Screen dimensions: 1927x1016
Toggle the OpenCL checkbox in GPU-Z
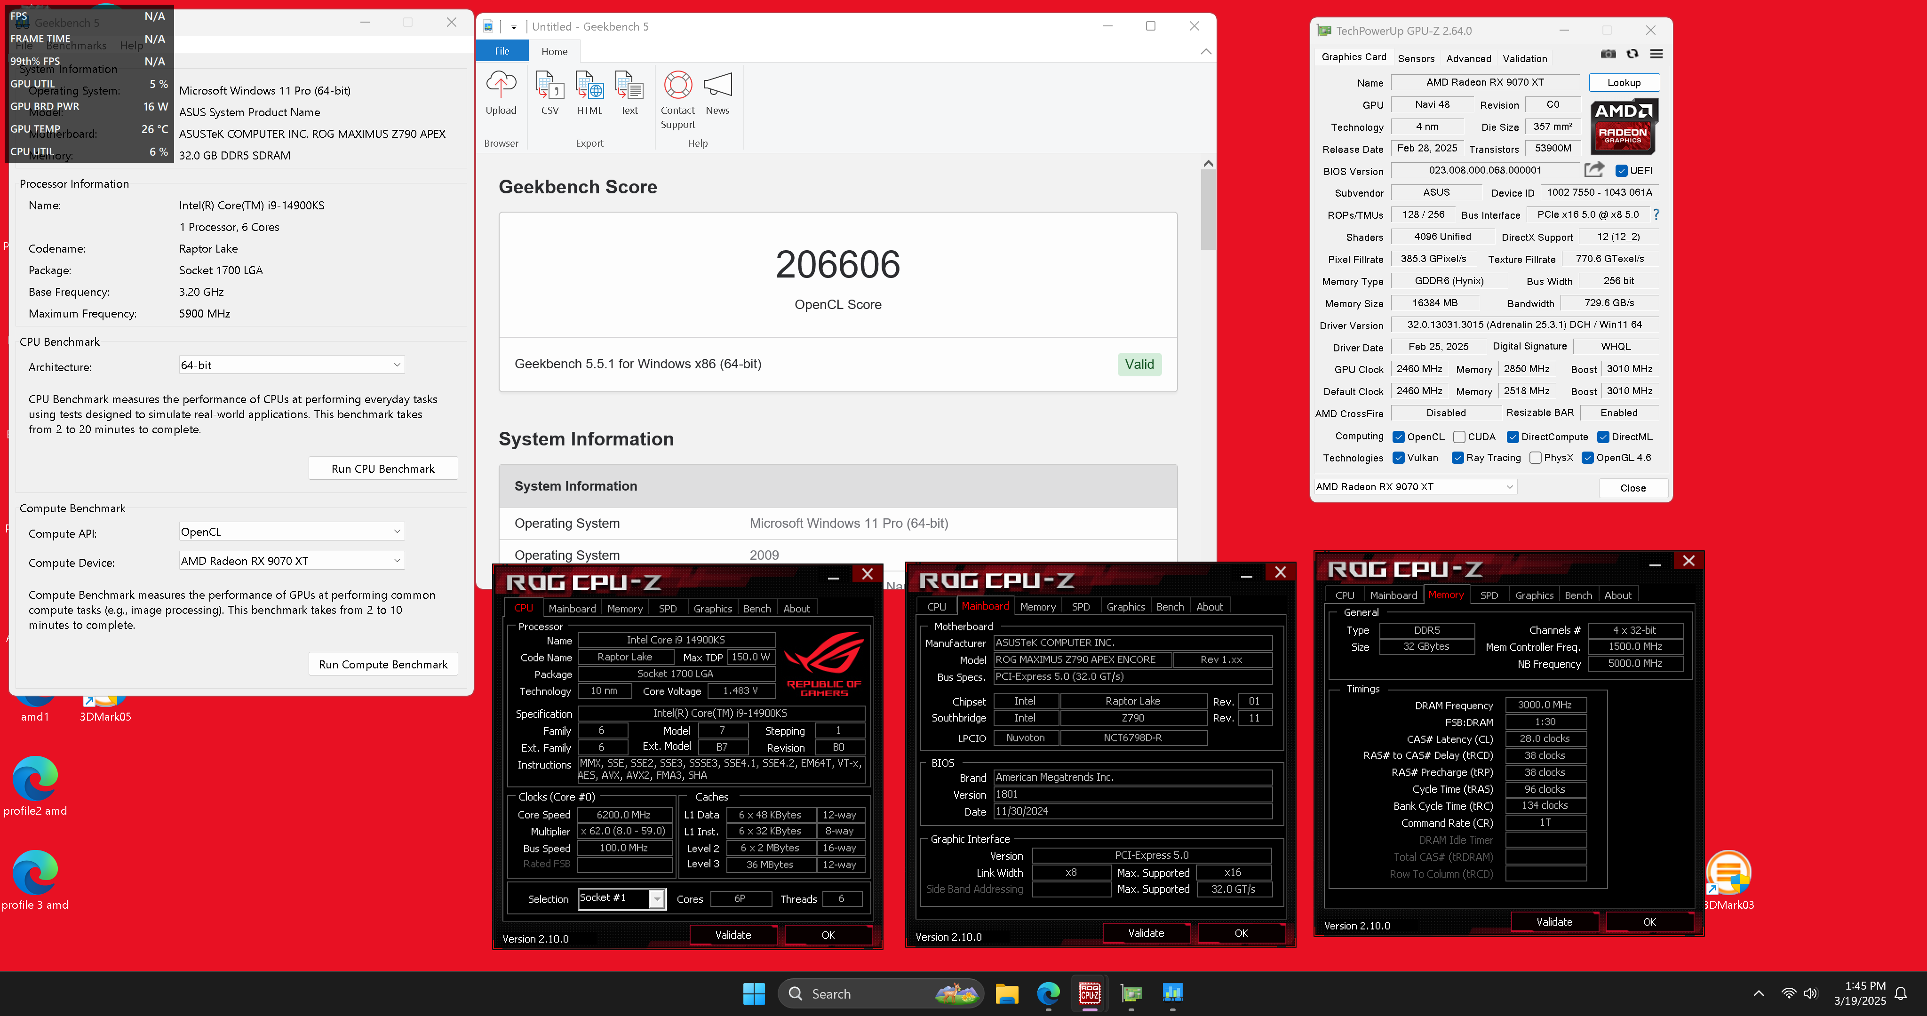(x=1398, y=437)
